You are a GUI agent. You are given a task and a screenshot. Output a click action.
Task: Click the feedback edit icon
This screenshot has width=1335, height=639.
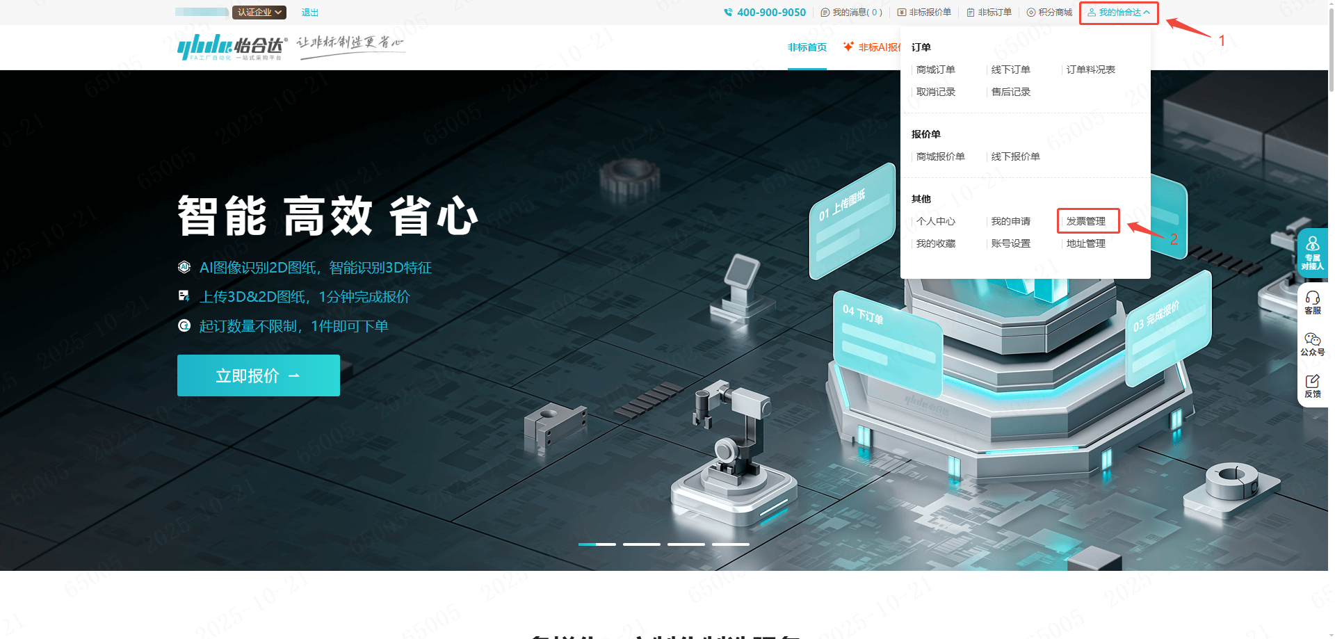1312,385
